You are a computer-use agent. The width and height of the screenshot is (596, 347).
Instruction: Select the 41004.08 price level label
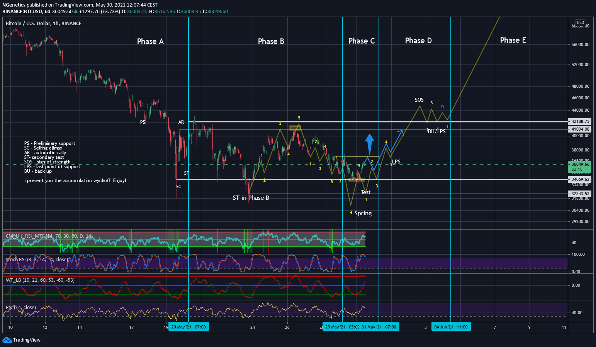pyautogui.click(x=580, y=129)
